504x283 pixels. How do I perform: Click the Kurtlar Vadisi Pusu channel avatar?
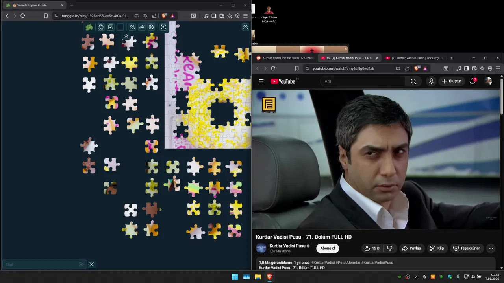tap(261, 248)
